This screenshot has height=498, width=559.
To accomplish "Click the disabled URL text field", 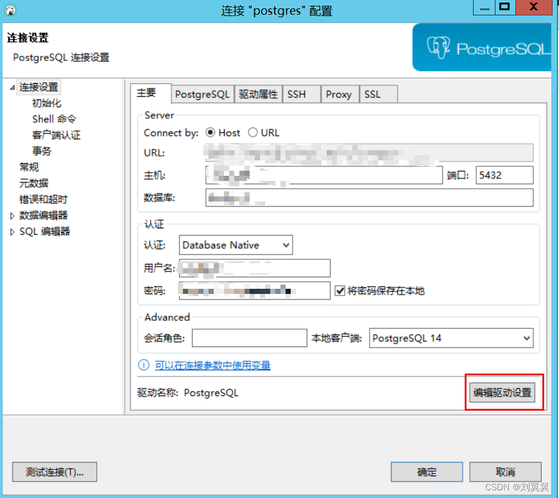I will tap(369, 153).
